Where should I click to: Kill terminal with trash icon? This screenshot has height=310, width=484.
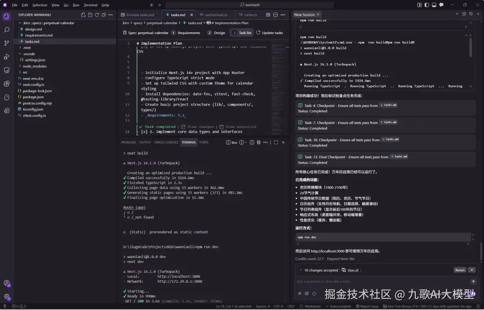pos(259,142)
